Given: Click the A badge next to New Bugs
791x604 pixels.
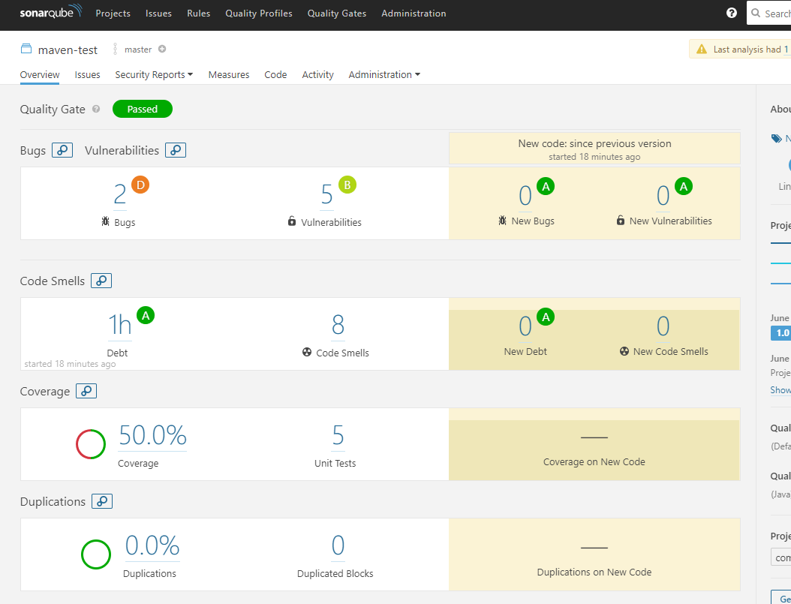Looking at the screenshot, I should (x=546, y=186).
